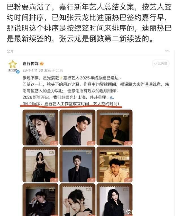
Task: Tap the 长图 tag on the glasses man photo
Action: (x=128, y=180)
